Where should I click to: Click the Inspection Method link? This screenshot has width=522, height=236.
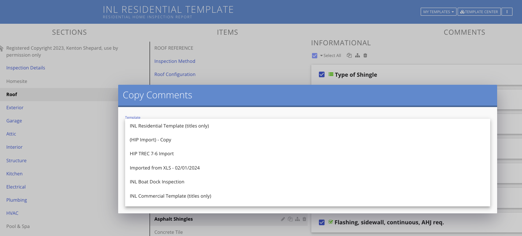[174, 61]
